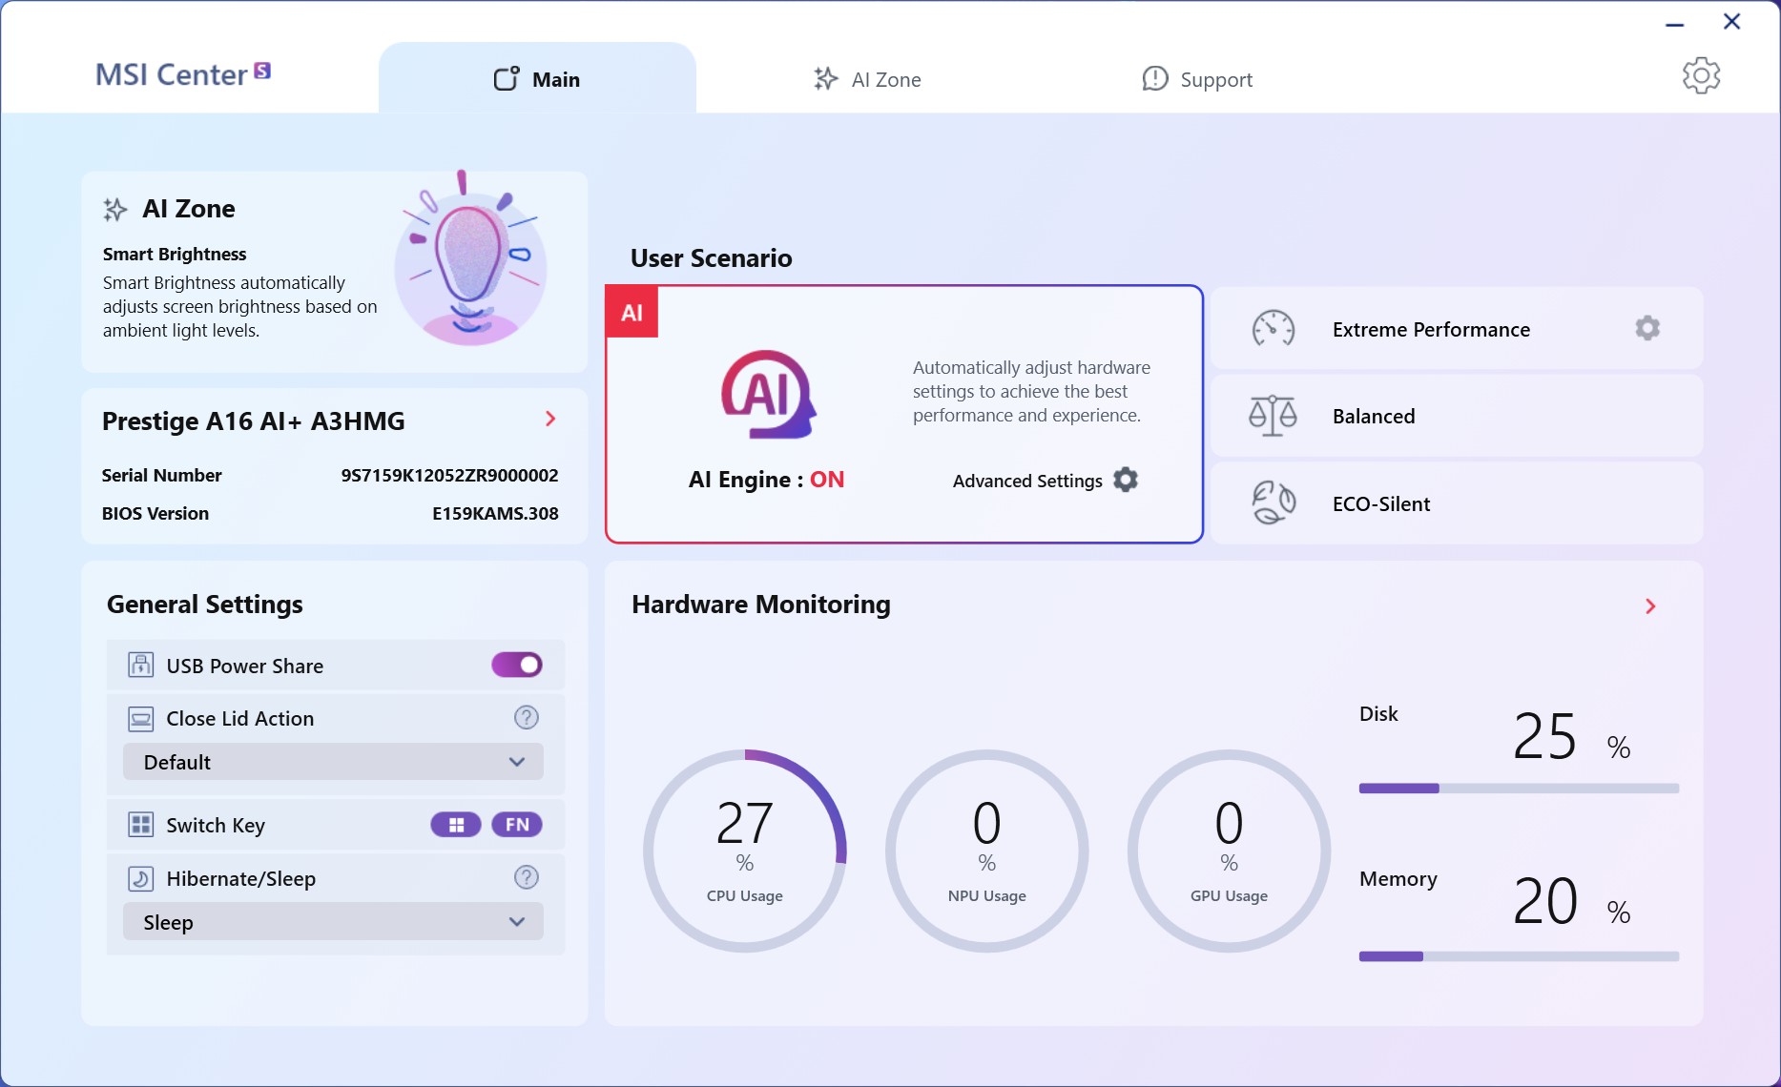This screenshot has height=1087, width=1781.
Task: Open Extreme Performance gear settings
Action: click(x=1647, y=328)
